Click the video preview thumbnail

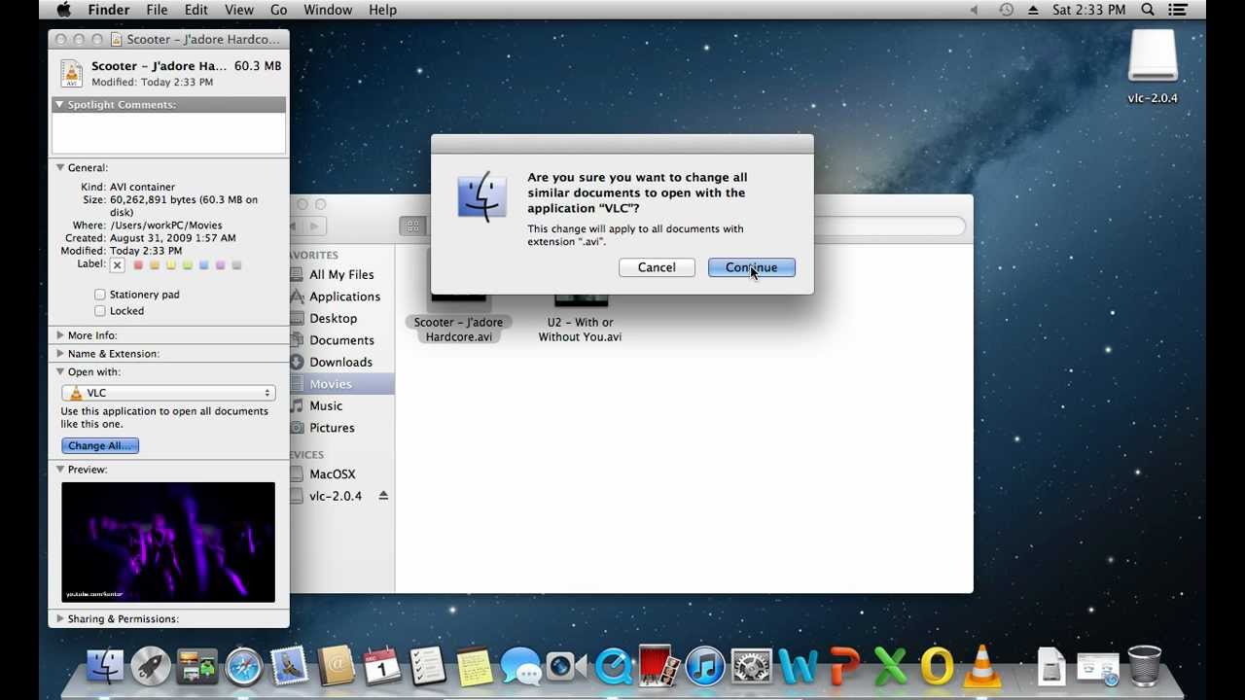(168, 542)
